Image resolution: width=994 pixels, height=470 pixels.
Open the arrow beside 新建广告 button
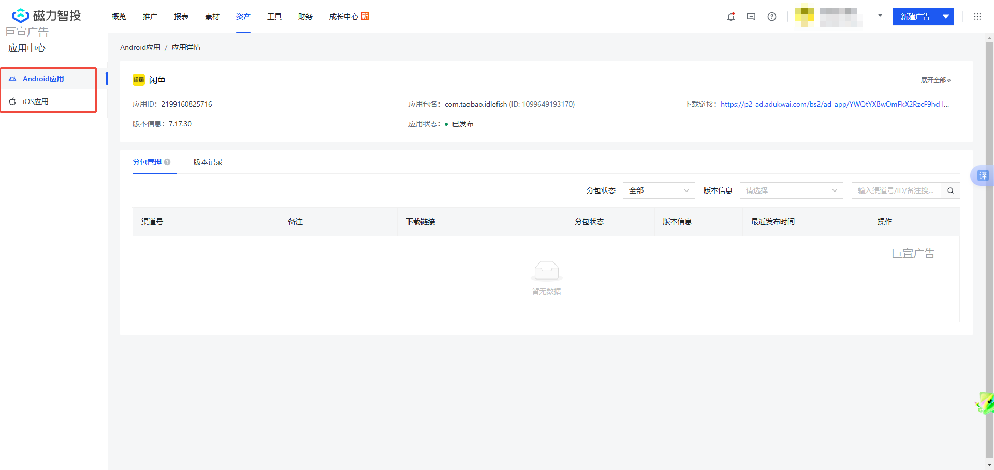tap(946, 17)
